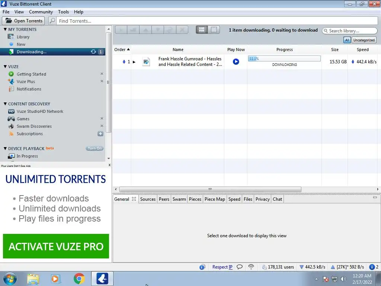Minimize the details pane
The width and height of the screenshot is (381, 286).
[x=375, y=197]
